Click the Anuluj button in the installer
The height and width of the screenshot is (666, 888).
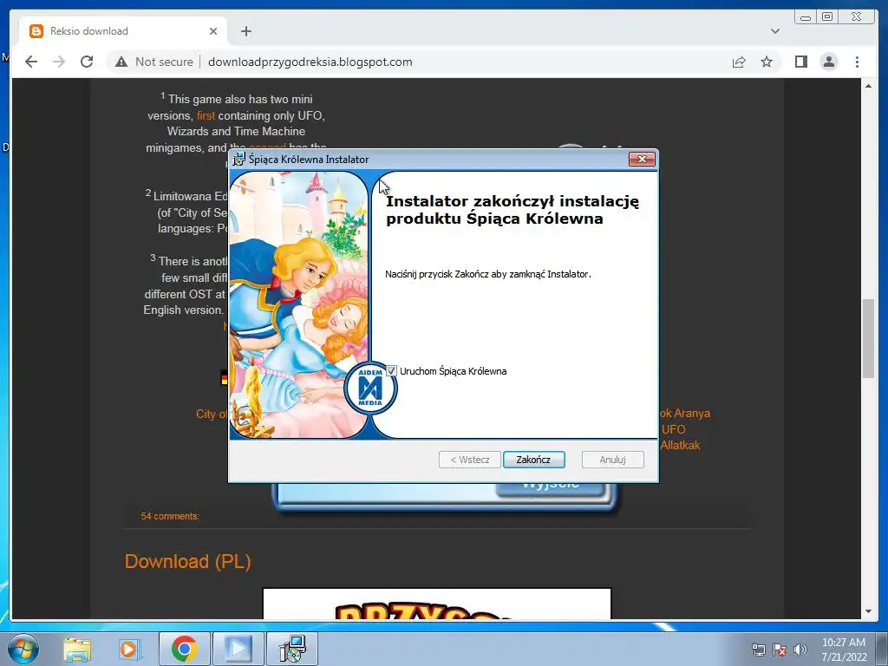pyautogui.click(x=612, y=460)
